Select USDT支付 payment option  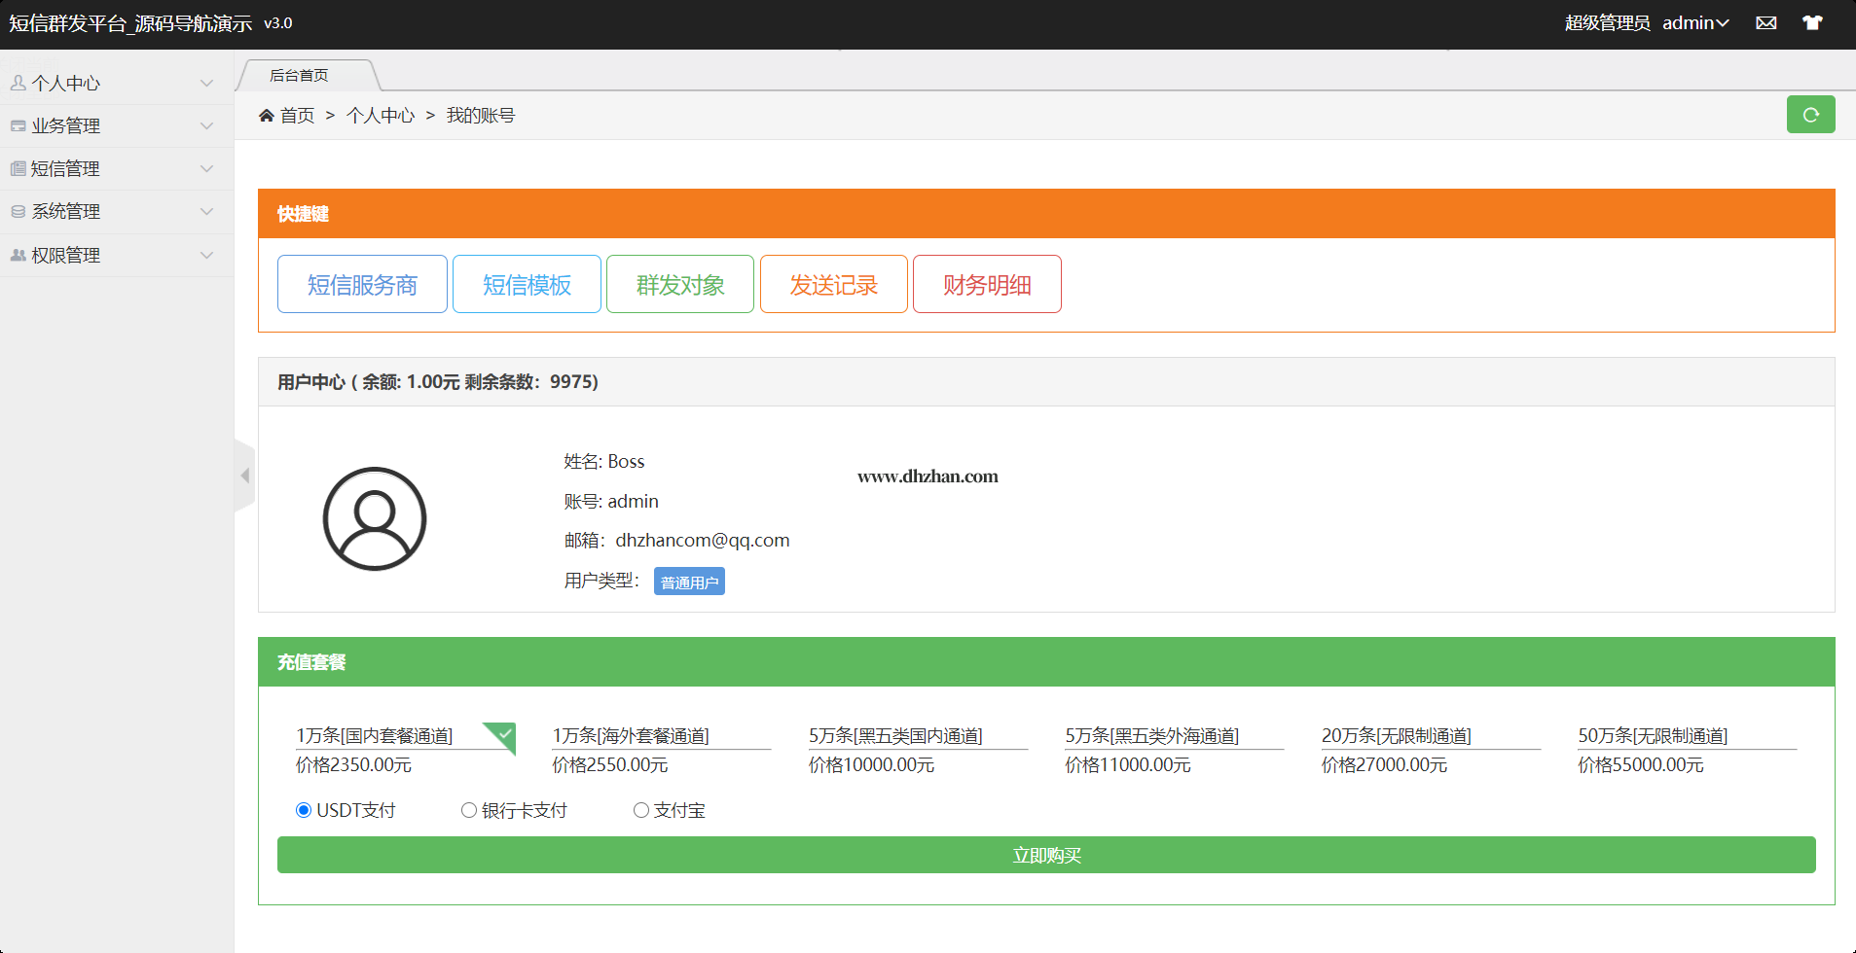tap(304, 810)
